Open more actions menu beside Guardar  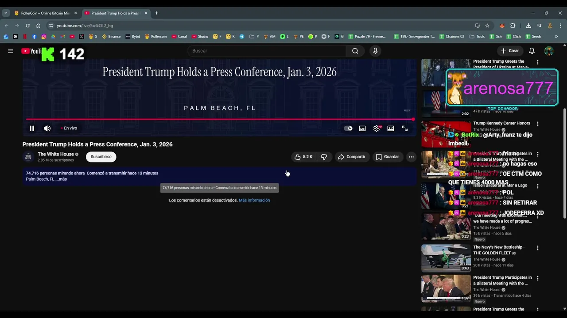point(411,157)
